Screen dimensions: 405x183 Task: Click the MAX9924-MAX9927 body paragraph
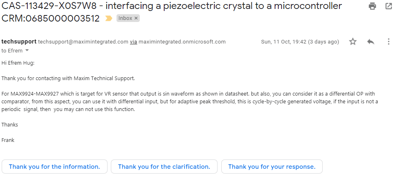(189, 101)
